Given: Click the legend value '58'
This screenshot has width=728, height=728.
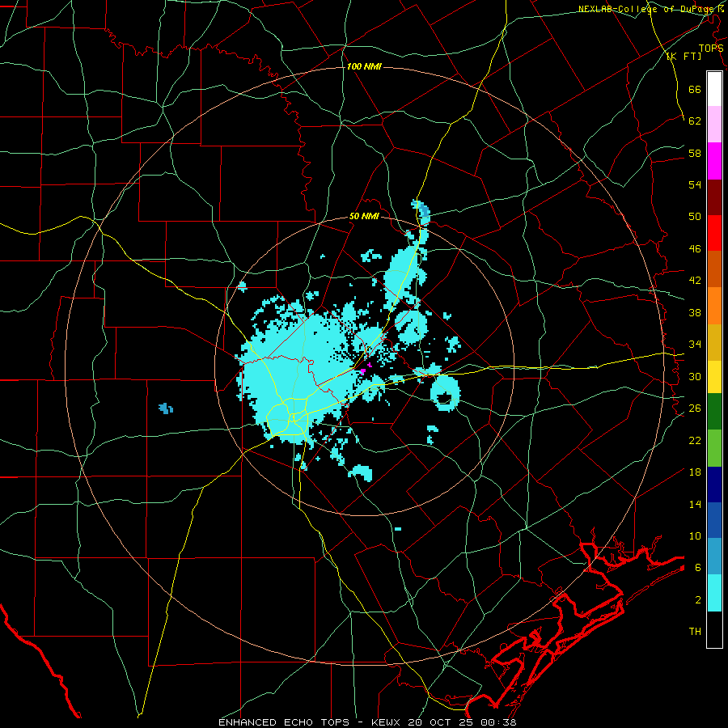Looking at the screenshot, I should click(695, 153).
